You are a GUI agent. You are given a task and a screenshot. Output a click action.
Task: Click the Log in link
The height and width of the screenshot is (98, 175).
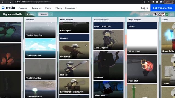(144, 8)
